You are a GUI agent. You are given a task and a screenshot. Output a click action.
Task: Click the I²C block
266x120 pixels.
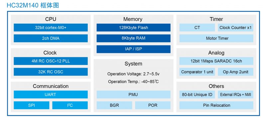pyautogui.click(x=70, y=105)
